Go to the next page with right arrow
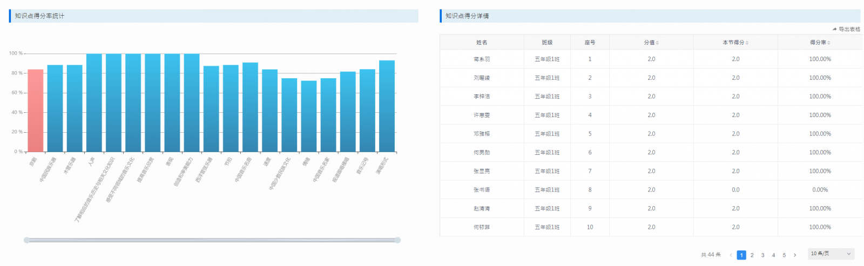Image resolution: width=864 pixels, height=266 pixels. (795, 255)
